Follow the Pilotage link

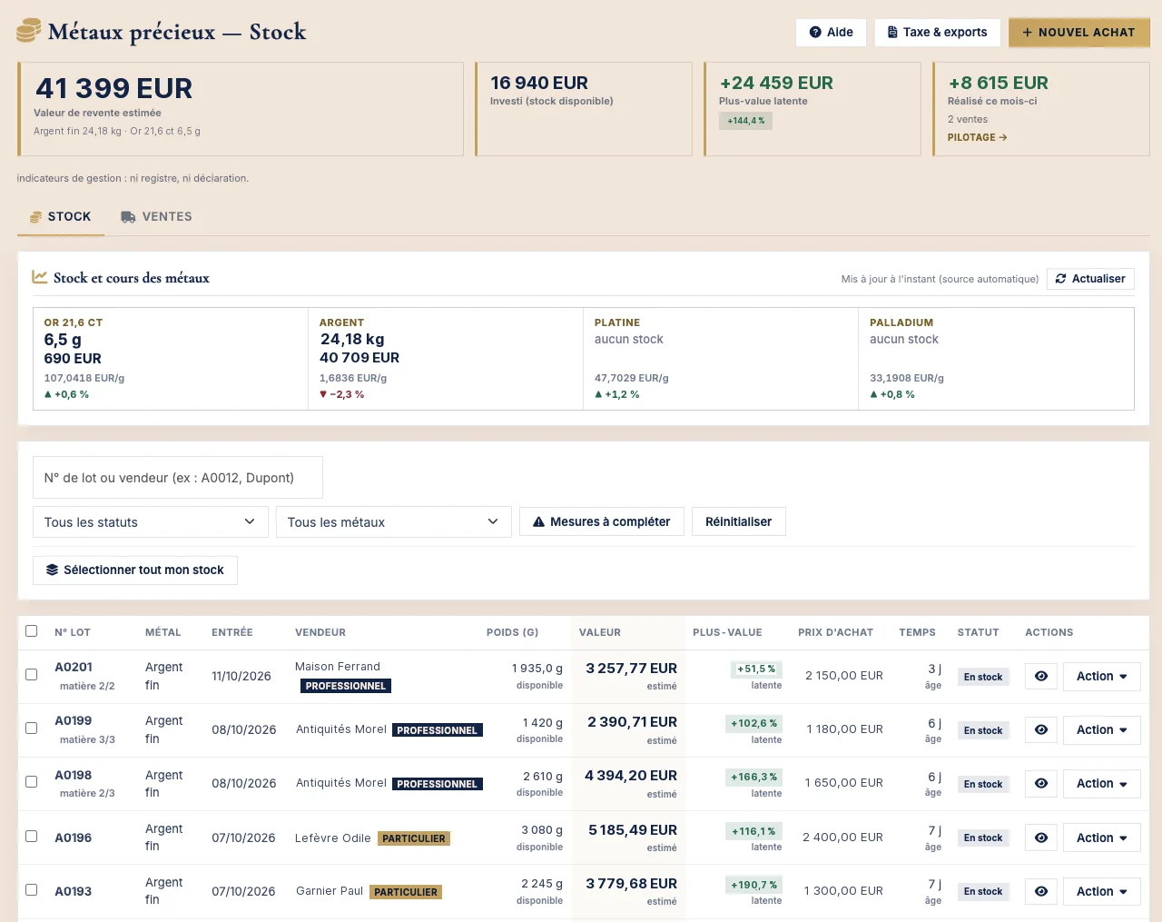tap(978, 137)
